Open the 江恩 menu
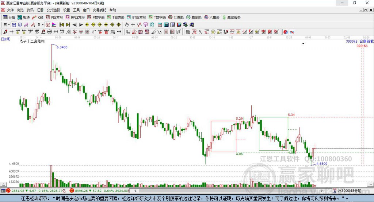The height and width of the screenshot is (202, 374). 40,10
